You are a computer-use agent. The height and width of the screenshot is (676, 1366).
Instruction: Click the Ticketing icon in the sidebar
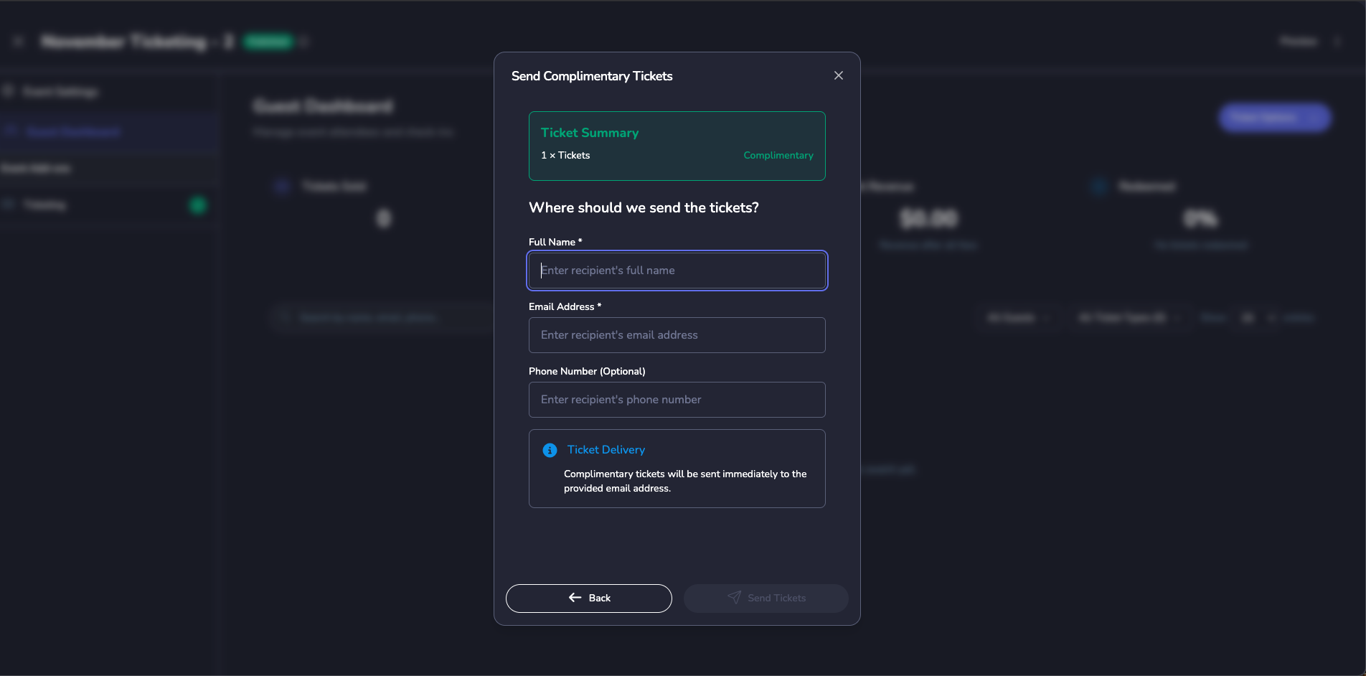(9, 205)
